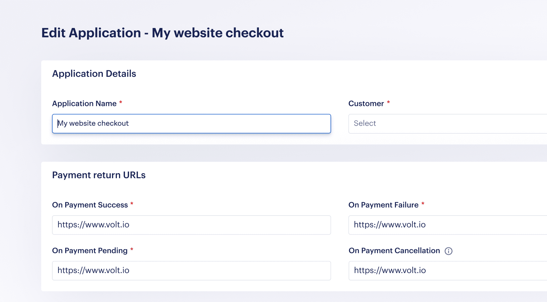The height and width of the screenshot is (302, 547).
Task: Click the Application Name label
Action: (84, 103)
